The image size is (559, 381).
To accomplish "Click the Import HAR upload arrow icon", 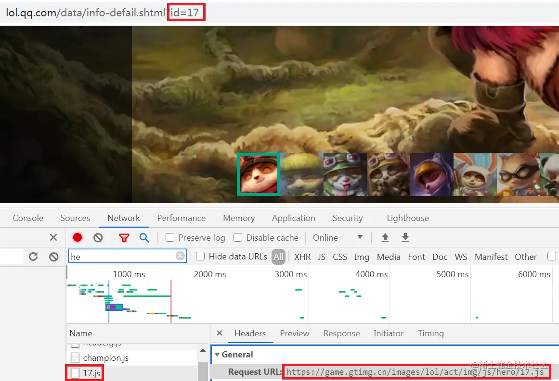I will (385, 237).
